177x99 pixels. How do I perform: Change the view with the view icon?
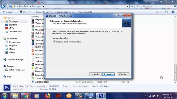click(157, 12)
